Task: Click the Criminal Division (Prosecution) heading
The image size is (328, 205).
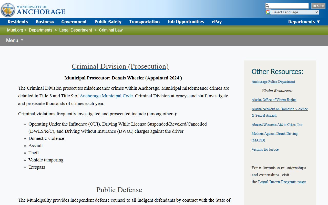Action: (120, 66)
